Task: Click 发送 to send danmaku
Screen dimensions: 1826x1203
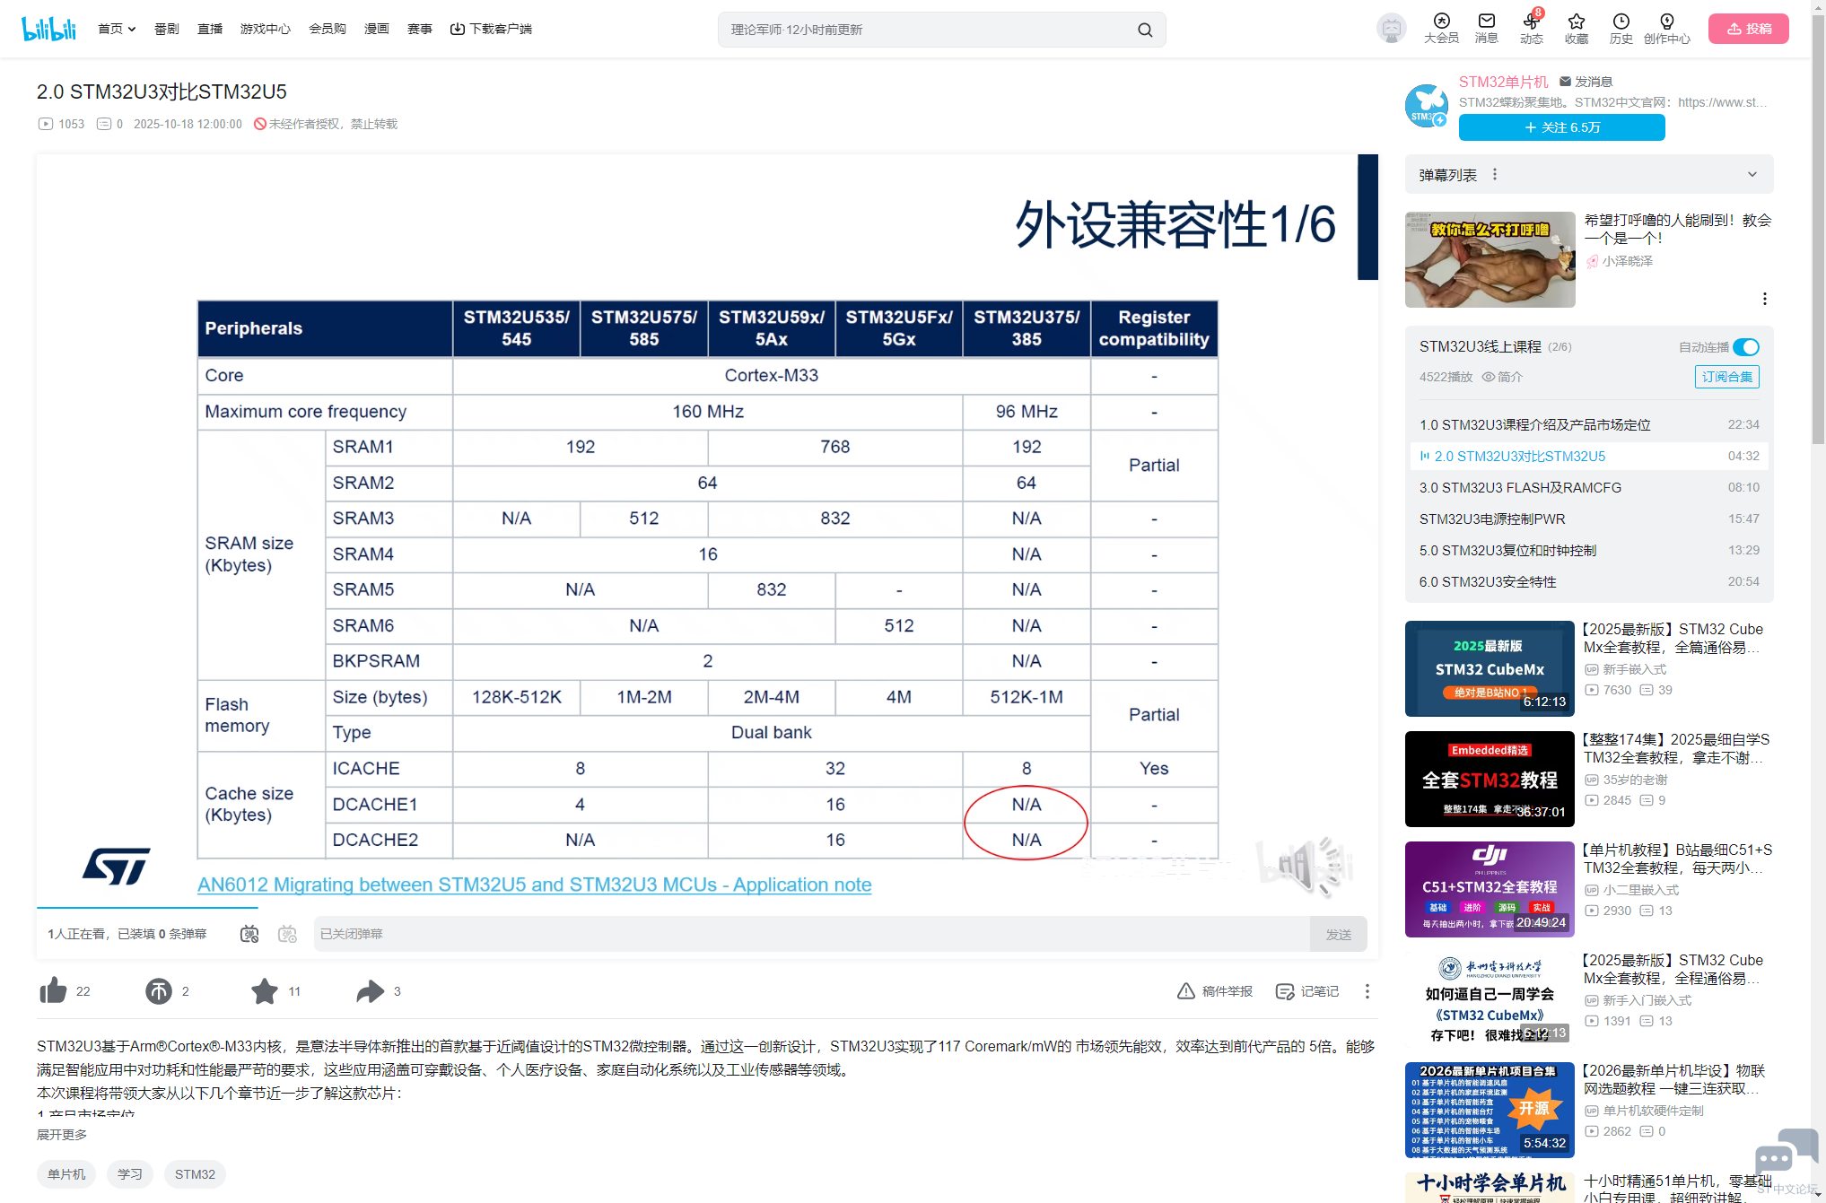Action: (1339, 934)
